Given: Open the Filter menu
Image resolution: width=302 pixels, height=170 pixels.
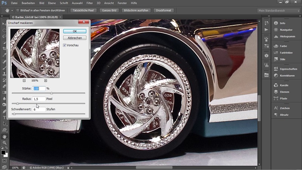Looking at the screenshot, I should [89, 3].
